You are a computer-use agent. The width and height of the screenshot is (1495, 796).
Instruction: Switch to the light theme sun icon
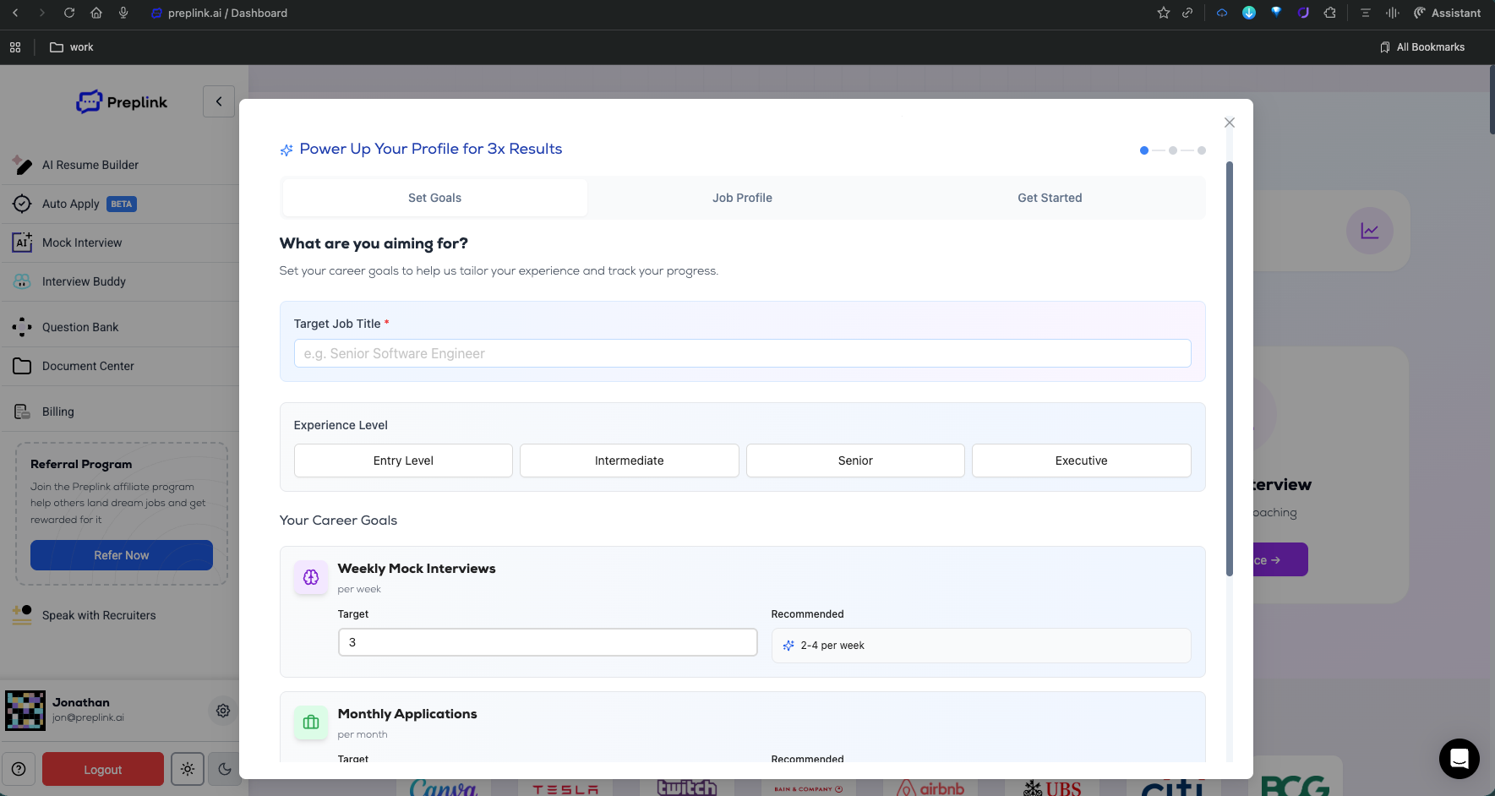coord(188,769)
